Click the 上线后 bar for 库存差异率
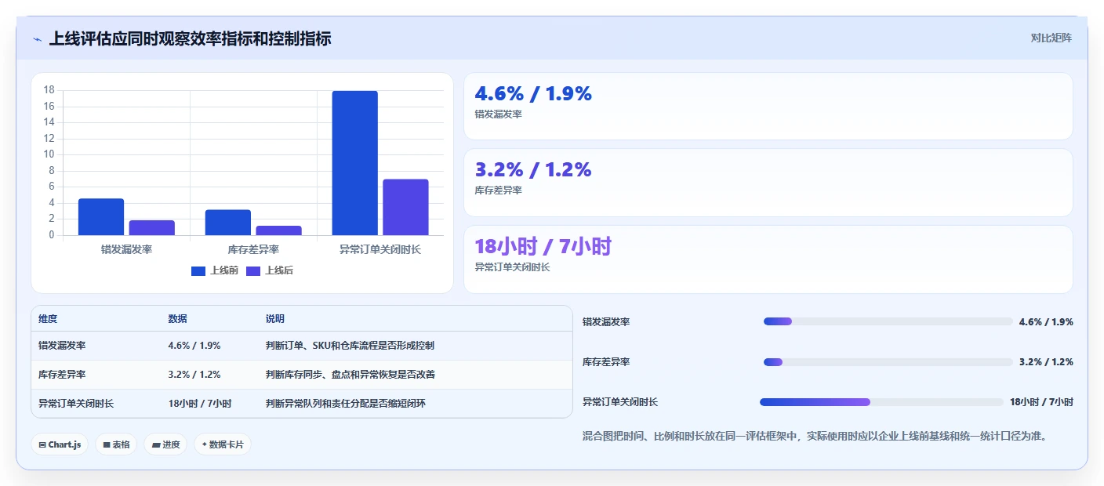The width and height of the screenshot is (1104, 486). tap(279, 230)
